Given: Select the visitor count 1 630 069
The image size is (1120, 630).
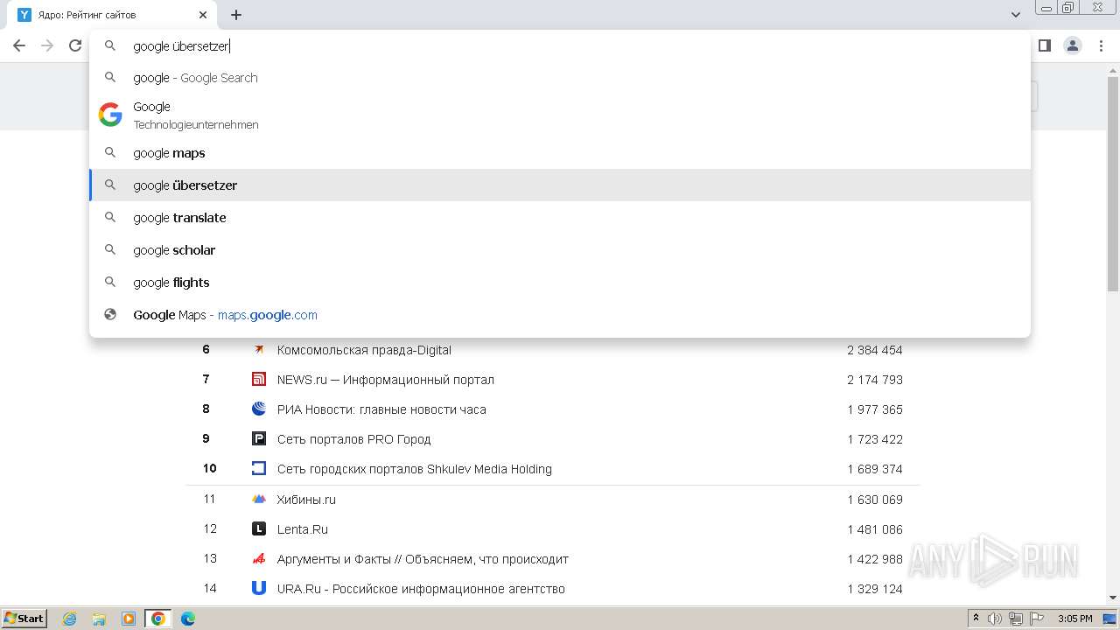Looking at the screenshot, I should point(875,500).
